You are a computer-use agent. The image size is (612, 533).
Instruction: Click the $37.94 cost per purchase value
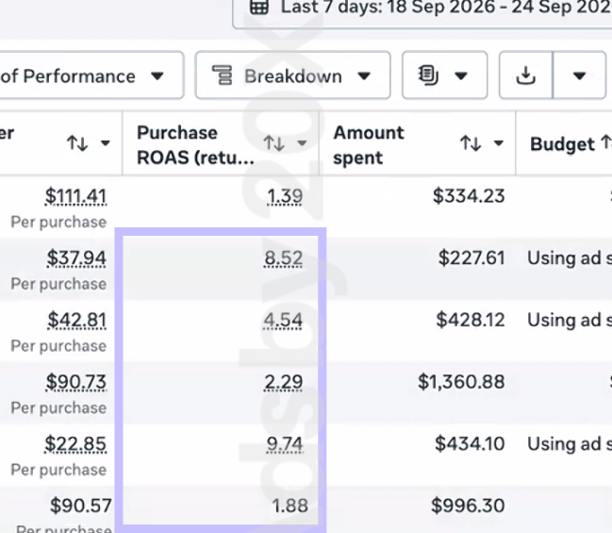76,258
